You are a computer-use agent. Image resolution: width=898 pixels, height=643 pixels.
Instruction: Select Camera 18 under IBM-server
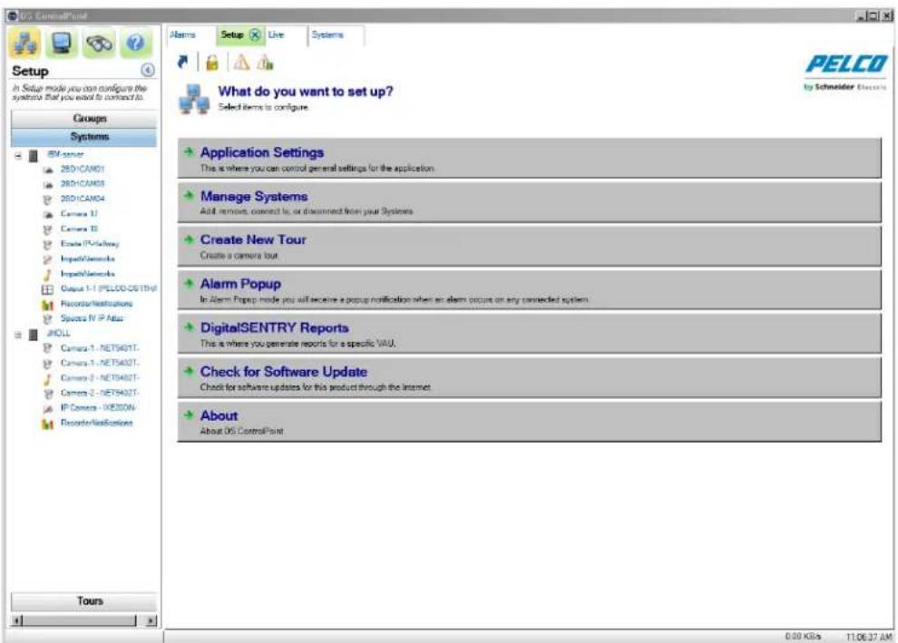tap(79, 229)
